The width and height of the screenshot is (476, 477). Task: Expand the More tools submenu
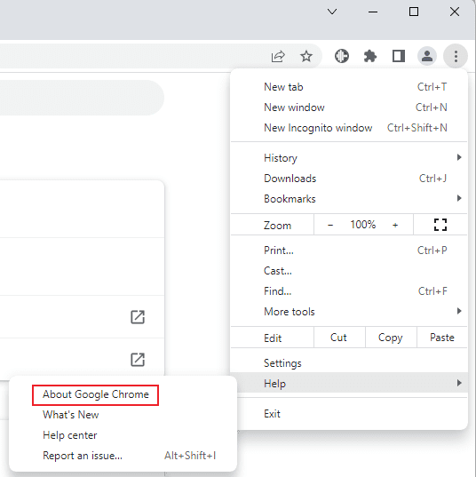(349, 312)
